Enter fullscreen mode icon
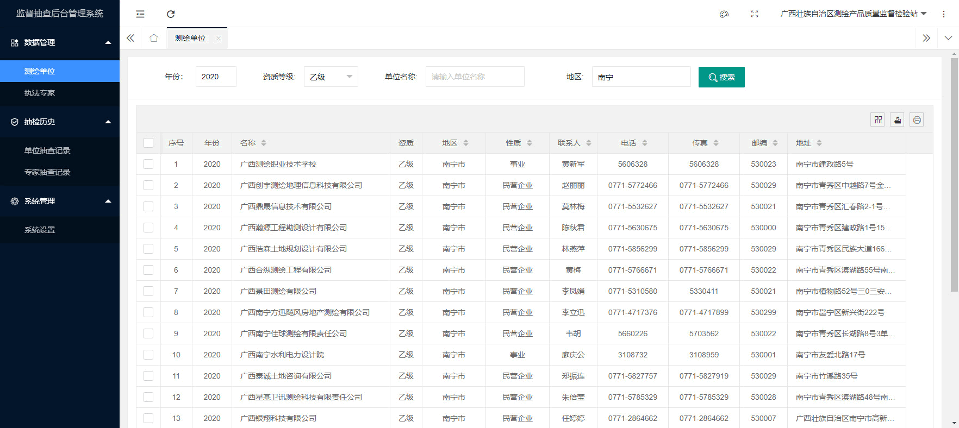Viewport: 959px width, 428px height. [x=755, y=14]
